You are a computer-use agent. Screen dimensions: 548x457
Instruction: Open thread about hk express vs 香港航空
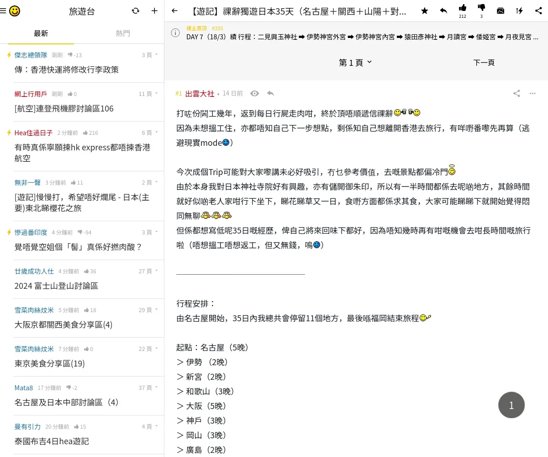(82, 153)
